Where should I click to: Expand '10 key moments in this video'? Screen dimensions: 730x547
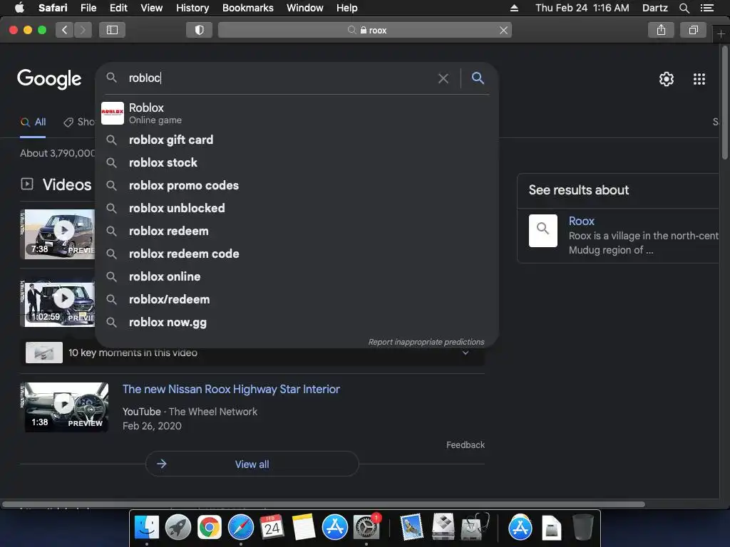(x=252, y=353)
